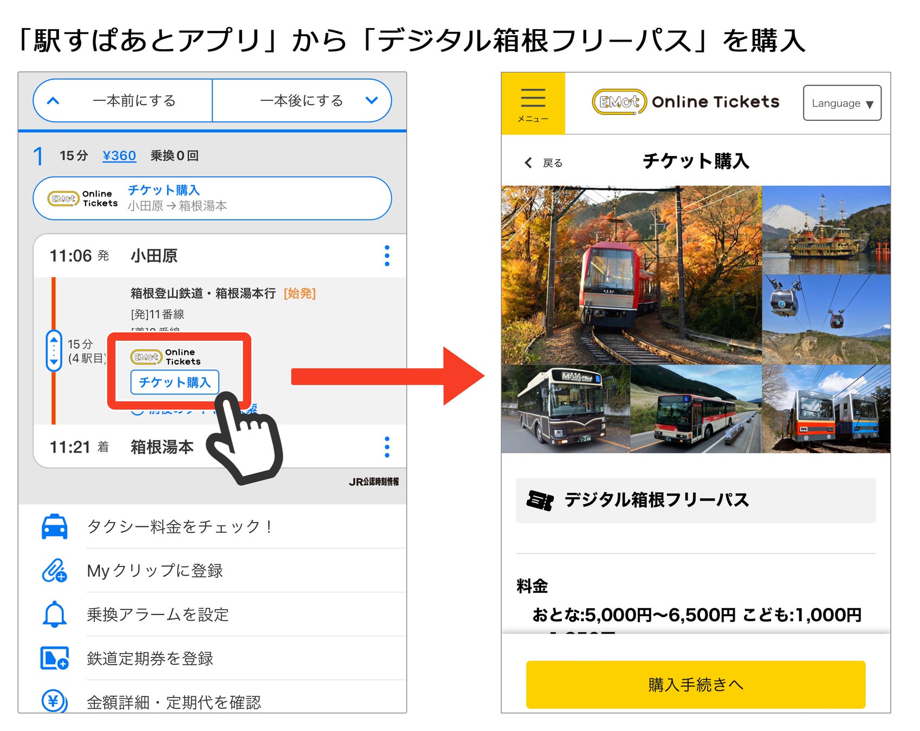920x731 pixels.
Task: Open the Language dropdown
Action: [x=842, y=103]
